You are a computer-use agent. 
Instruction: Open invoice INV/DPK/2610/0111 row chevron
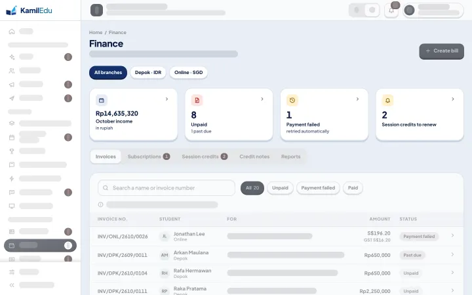point(452,290)
